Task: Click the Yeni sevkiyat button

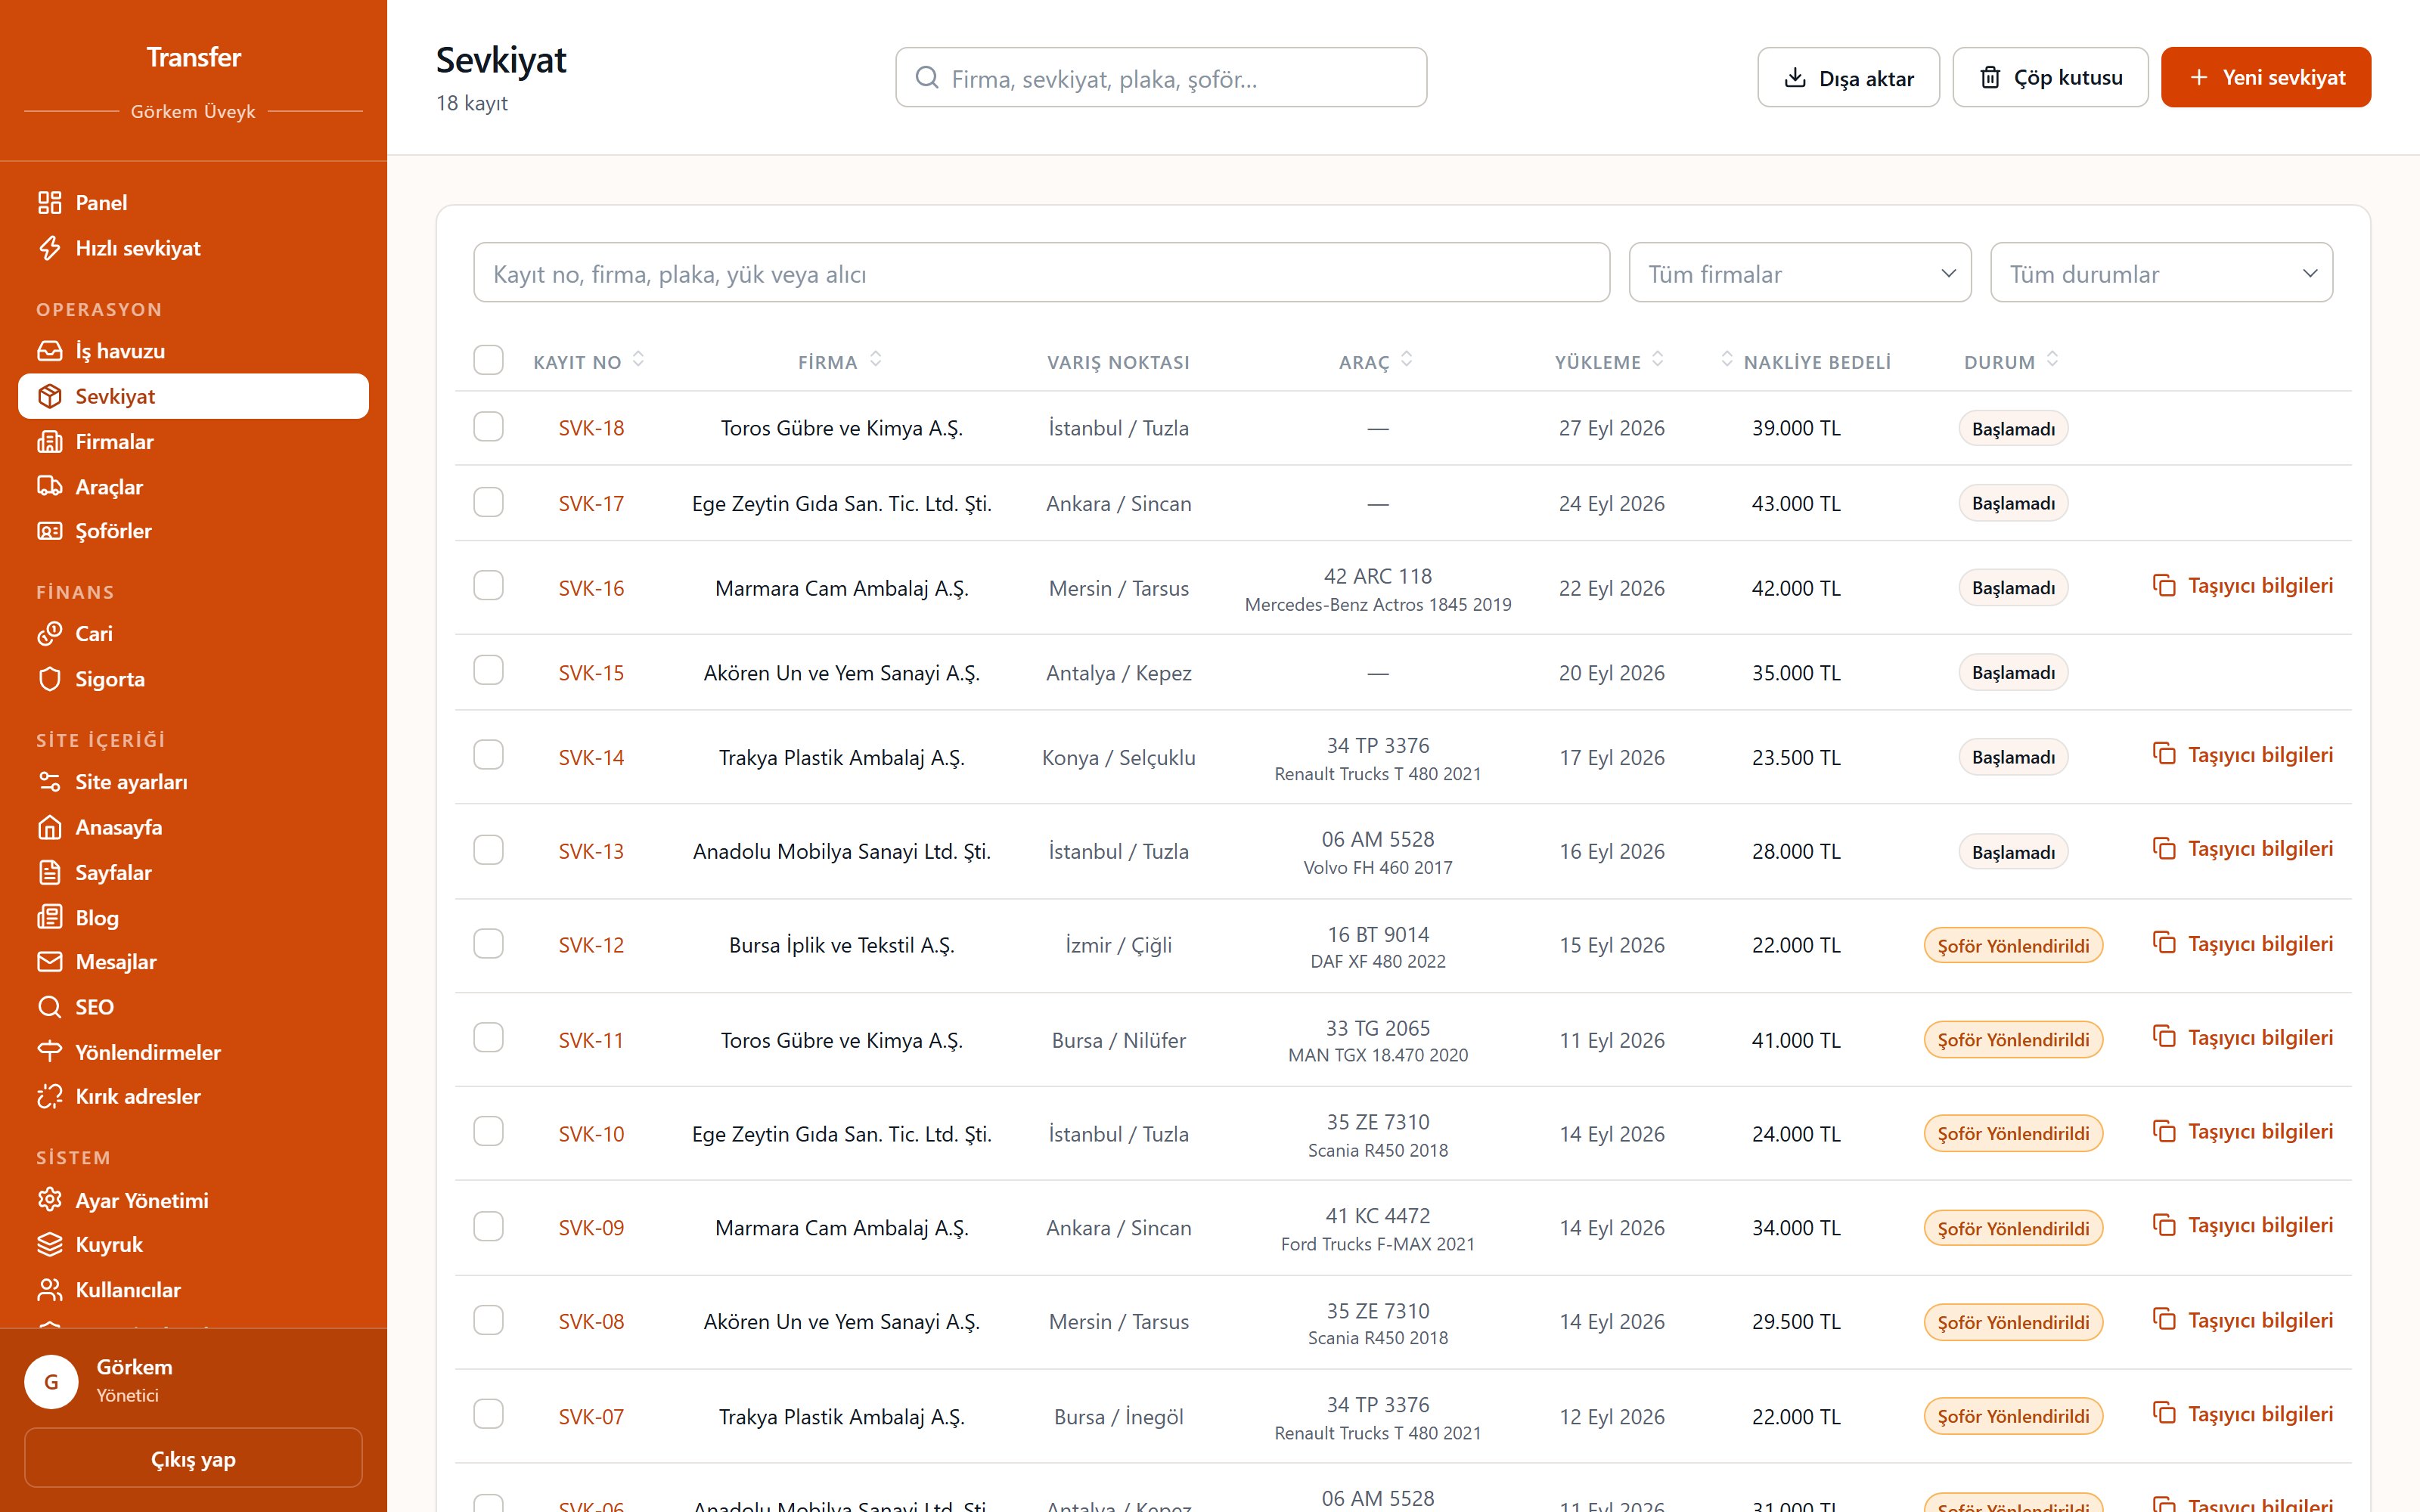Action: [2265, 77]
